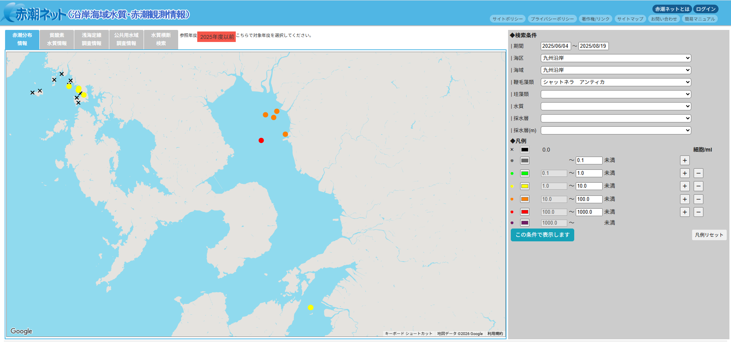Click the period start date field
731x342 pixels.
tap(556, 46)
